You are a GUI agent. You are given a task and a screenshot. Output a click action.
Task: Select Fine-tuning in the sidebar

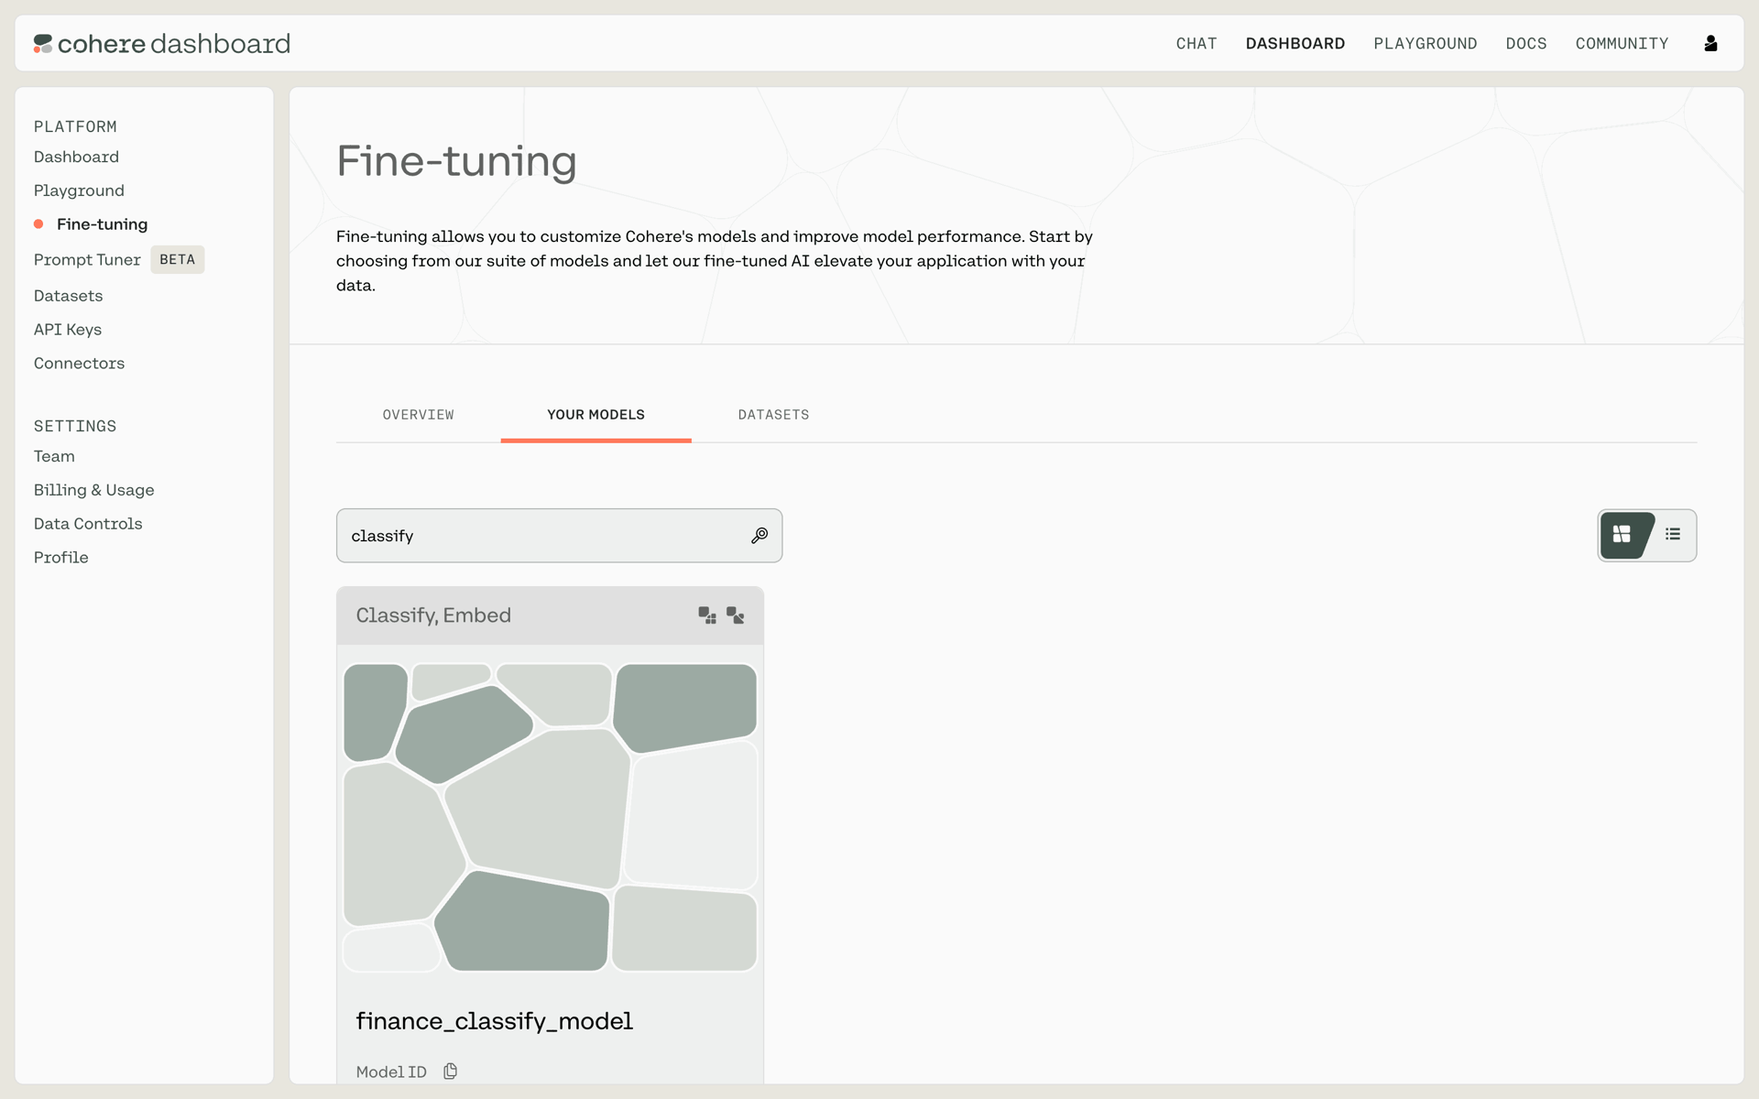pos(102,224)
